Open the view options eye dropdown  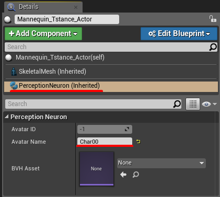(x=209, y=104)
